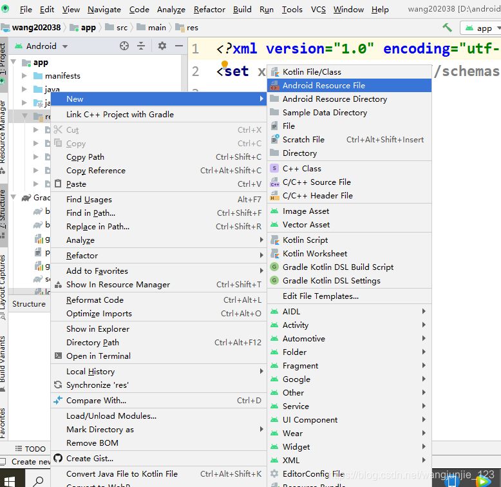
Task: Open the TODO tool window
Action: pyautogui.click(x=31, y=448)
